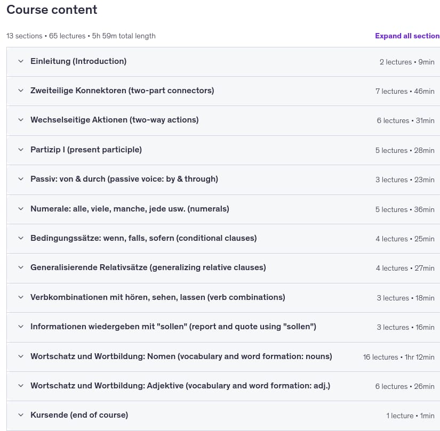
Task: Expand the Wortschatz und Wortbildung: Adjektive chevron
Action: tap(21, 386)
